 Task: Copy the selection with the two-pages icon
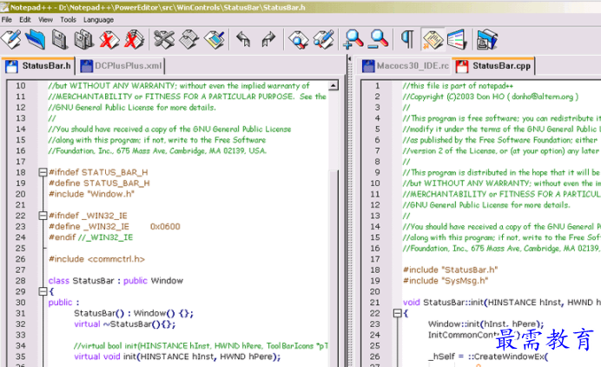189,39
